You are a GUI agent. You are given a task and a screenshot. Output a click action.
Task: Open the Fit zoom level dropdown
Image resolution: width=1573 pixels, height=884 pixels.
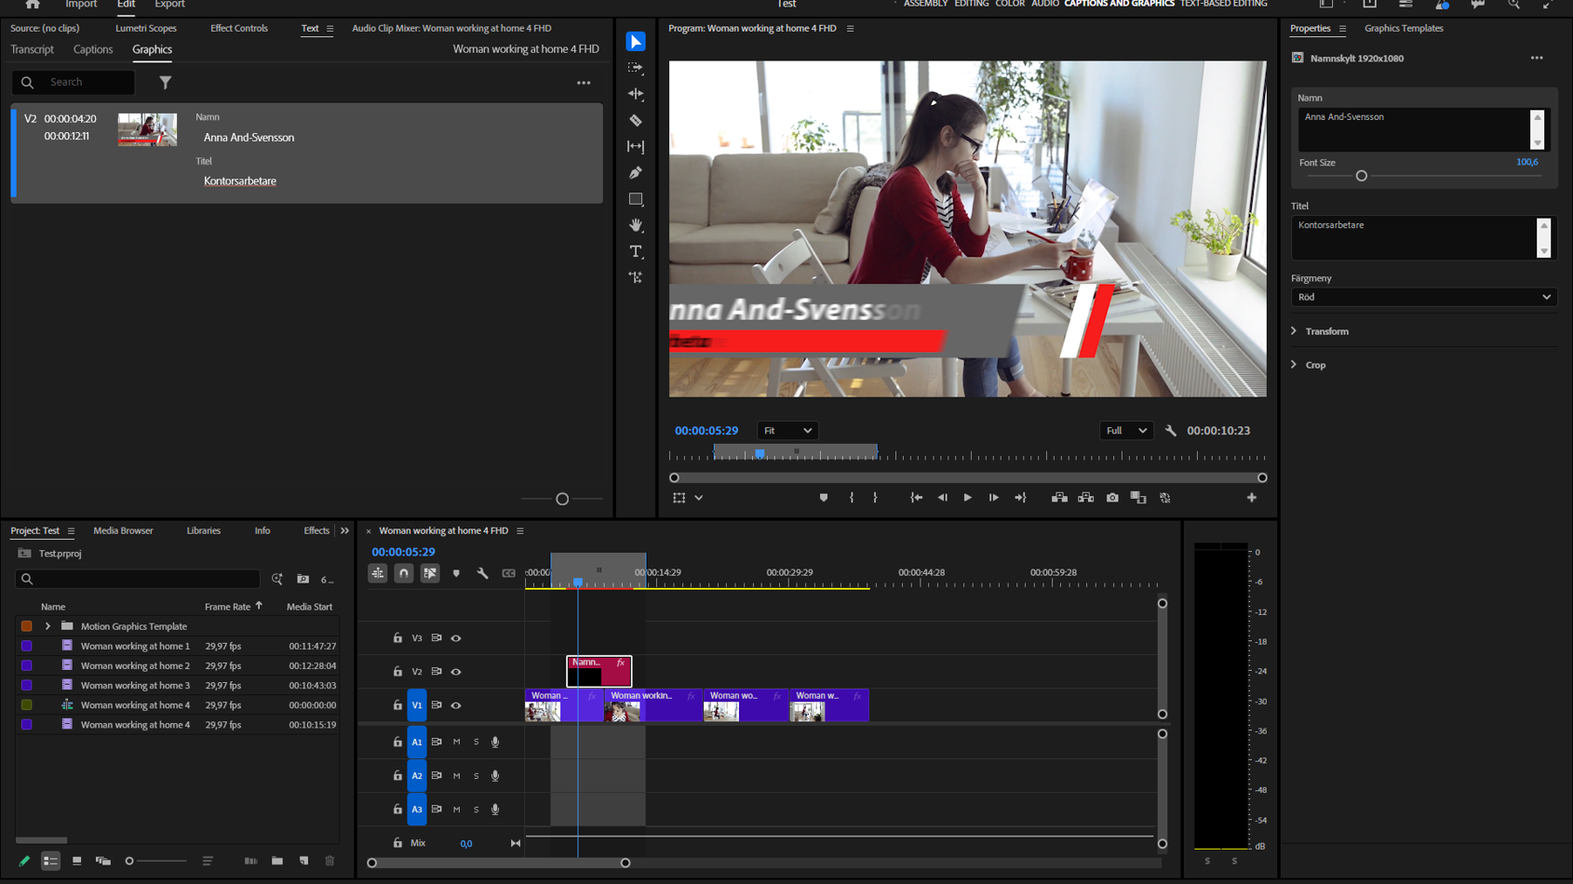pos(787,431)
